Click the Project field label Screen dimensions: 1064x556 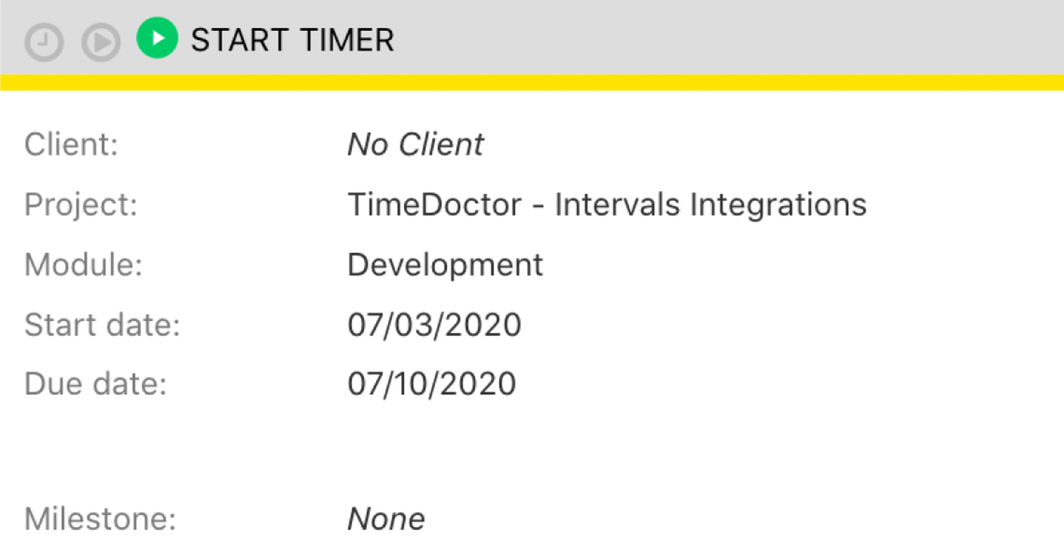[81, 204]
